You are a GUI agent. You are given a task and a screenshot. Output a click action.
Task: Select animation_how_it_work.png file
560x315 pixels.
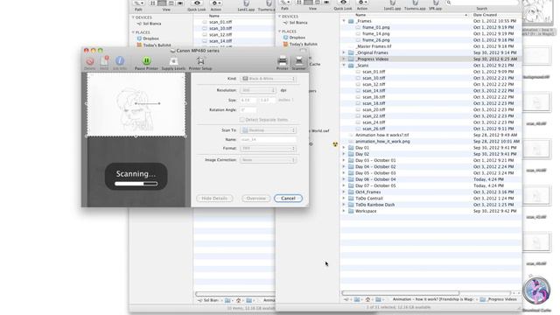click(382, 142)
